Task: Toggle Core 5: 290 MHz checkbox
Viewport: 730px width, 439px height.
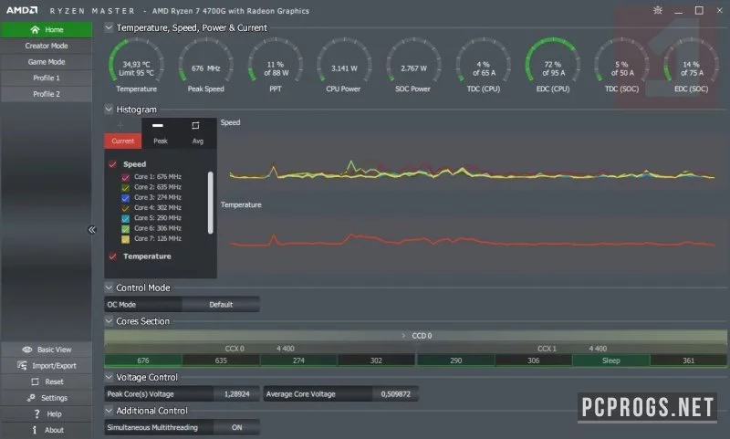Action: [125, 218]
